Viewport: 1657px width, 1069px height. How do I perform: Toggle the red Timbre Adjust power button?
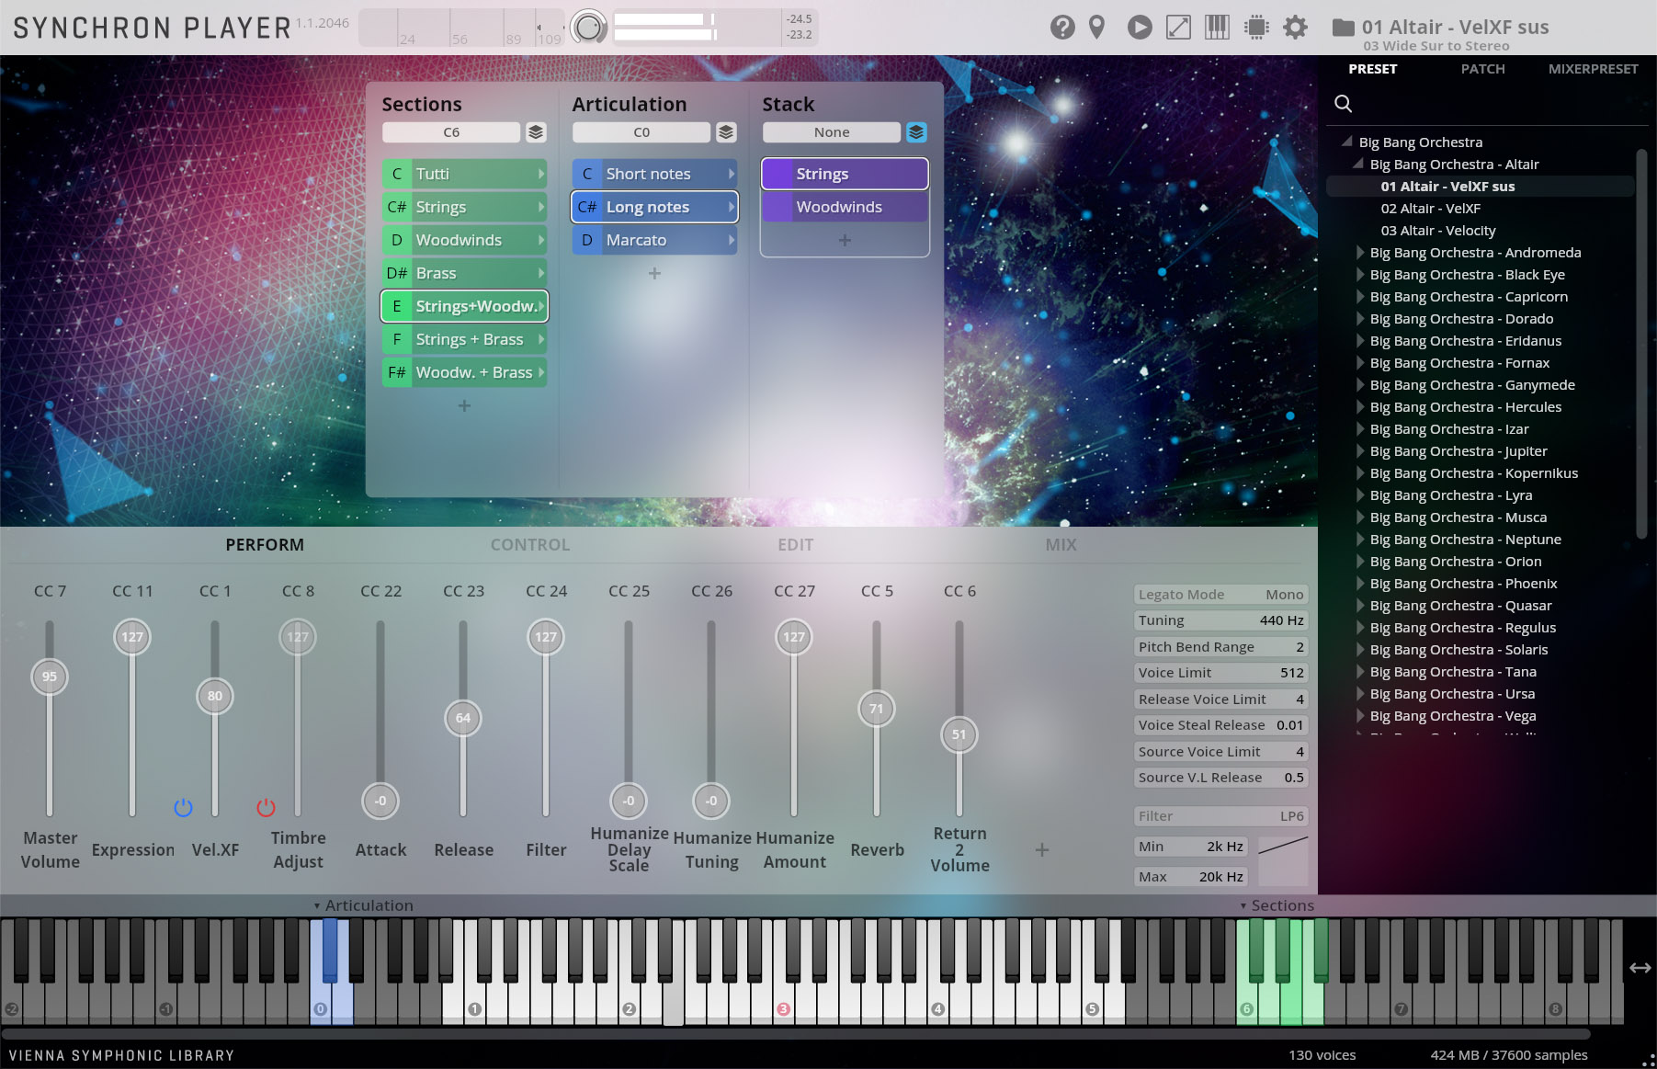(x=266, y=807)
